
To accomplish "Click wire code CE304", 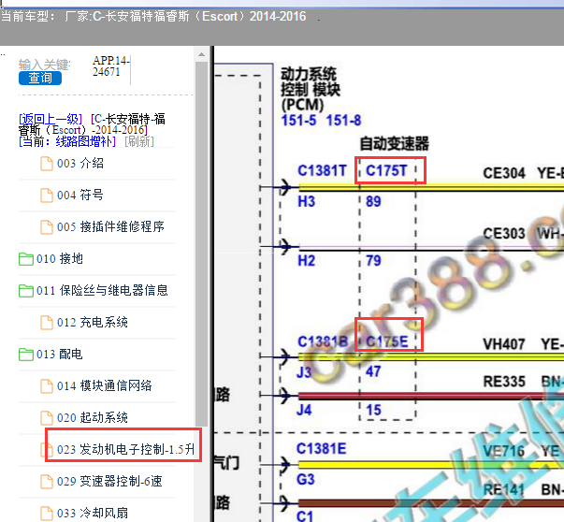I will 504,173.
